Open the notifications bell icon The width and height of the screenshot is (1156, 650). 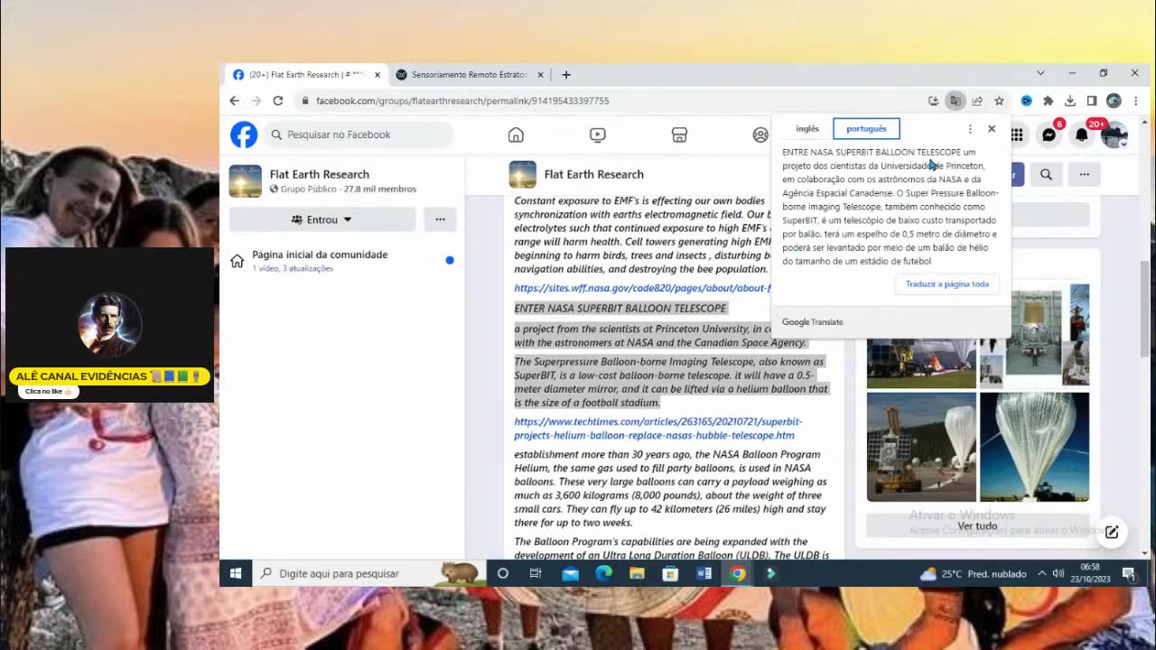1082,135
